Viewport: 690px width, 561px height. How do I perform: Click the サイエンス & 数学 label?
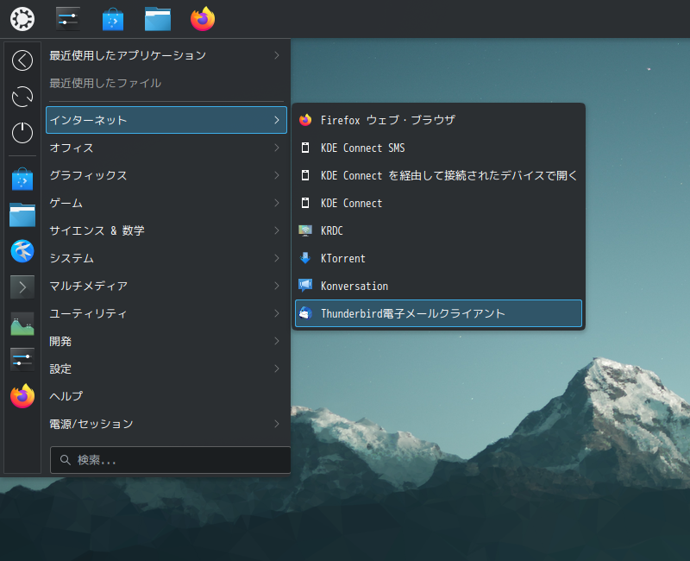[97, 230]
